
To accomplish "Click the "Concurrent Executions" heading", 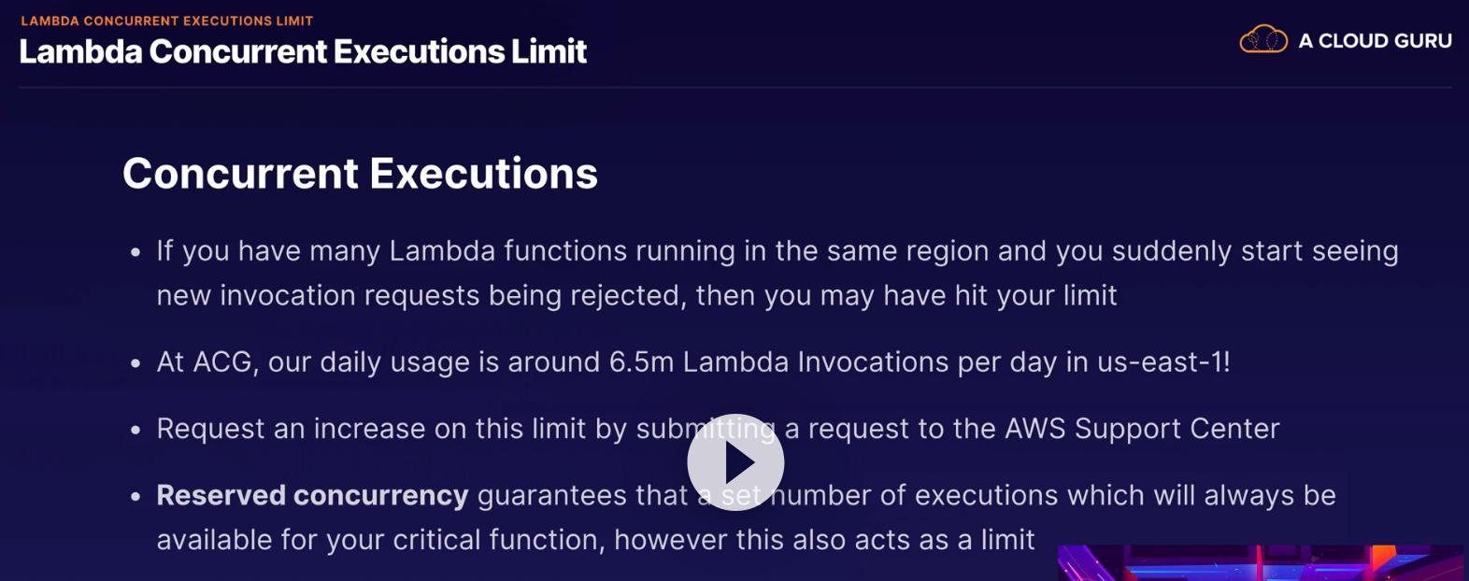I will 360,174.
